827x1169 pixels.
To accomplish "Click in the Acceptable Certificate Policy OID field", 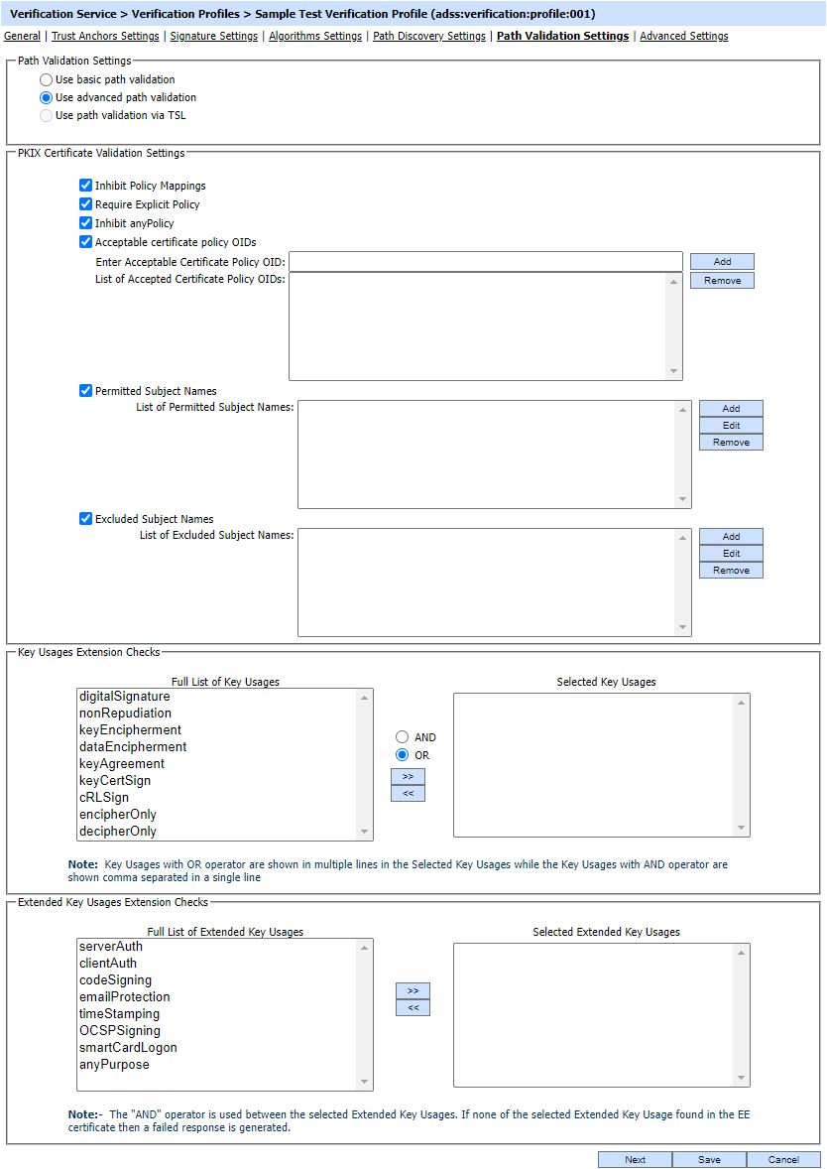I will (x=485, y=262).
